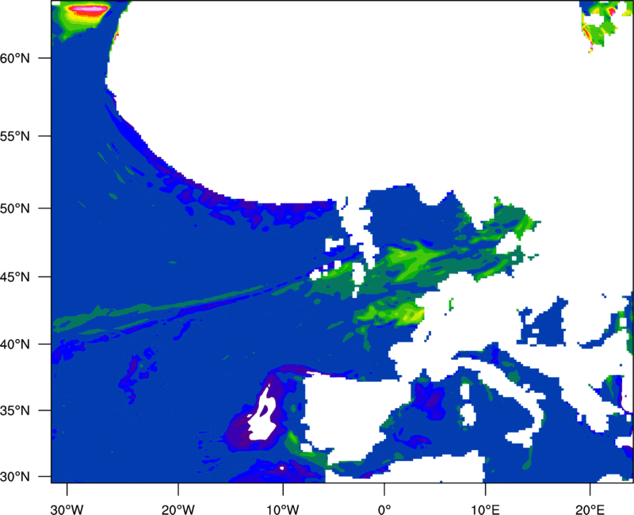Image resolution: width=634 pixels, height=515 pixels.
Task: Click the 45°N latitude label
Action: (x=15, y=277)
